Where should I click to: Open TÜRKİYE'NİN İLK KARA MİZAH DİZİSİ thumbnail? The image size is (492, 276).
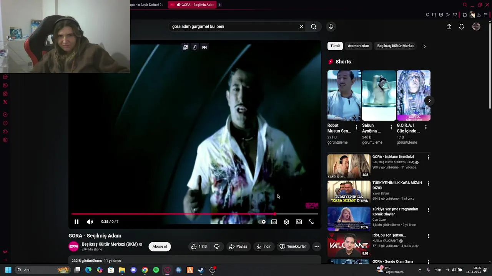click(x=349, y=192)
